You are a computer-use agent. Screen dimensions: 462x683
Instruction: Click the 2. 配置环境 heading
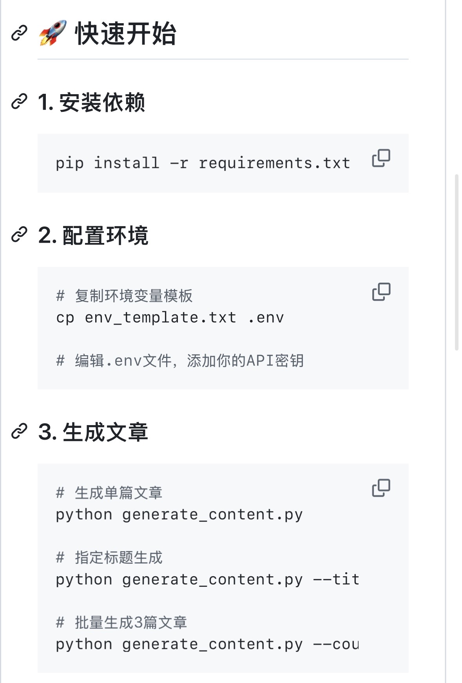pos(93,236)
